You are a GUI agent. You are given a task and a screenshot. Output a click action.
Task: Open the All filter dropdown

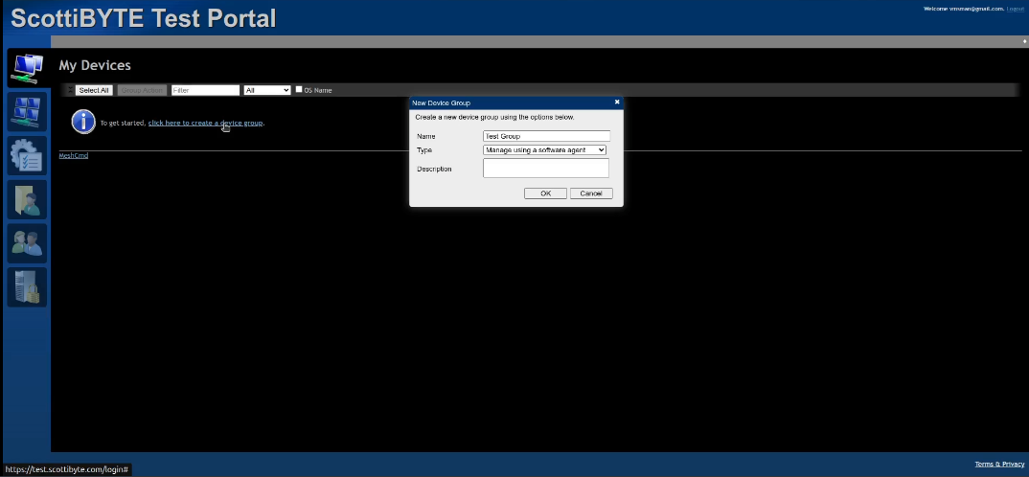click(x=267, y=90)
